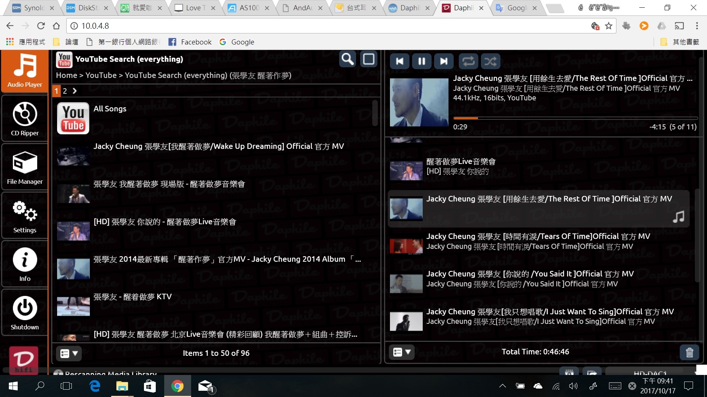
Task: Select results page 1
Action: [x=56, y=91]
